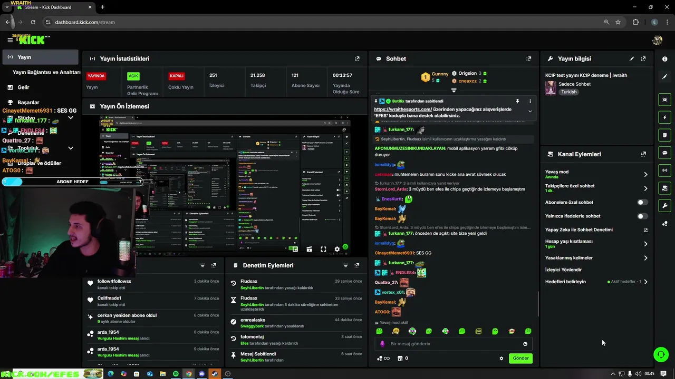Open the stream preview settings gear
Viewport: 675px width, 379px height.
[x=337, y=250]
